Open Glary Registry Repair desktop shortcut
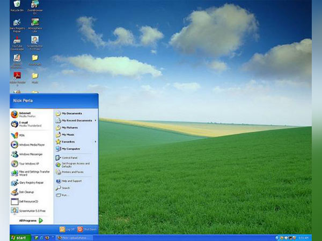322x241 pixels. [17, 26]
